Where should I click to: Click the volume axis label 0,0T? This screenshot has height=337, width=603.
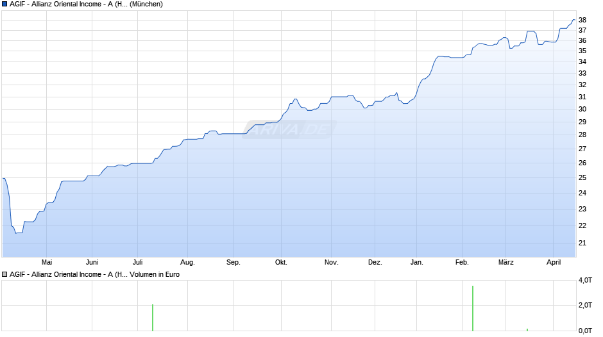coord(585,331)
